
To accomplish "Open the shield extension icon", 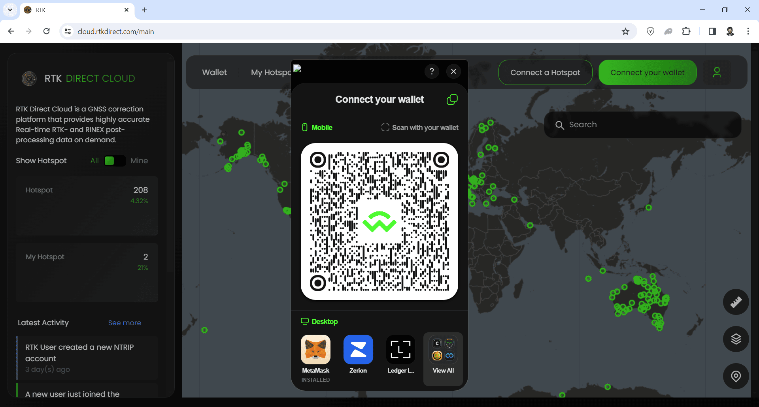I will click(x=650, y=31).
